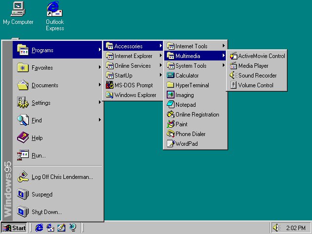
Task: Click the Volume Control icon
Action: pos(234,85)
